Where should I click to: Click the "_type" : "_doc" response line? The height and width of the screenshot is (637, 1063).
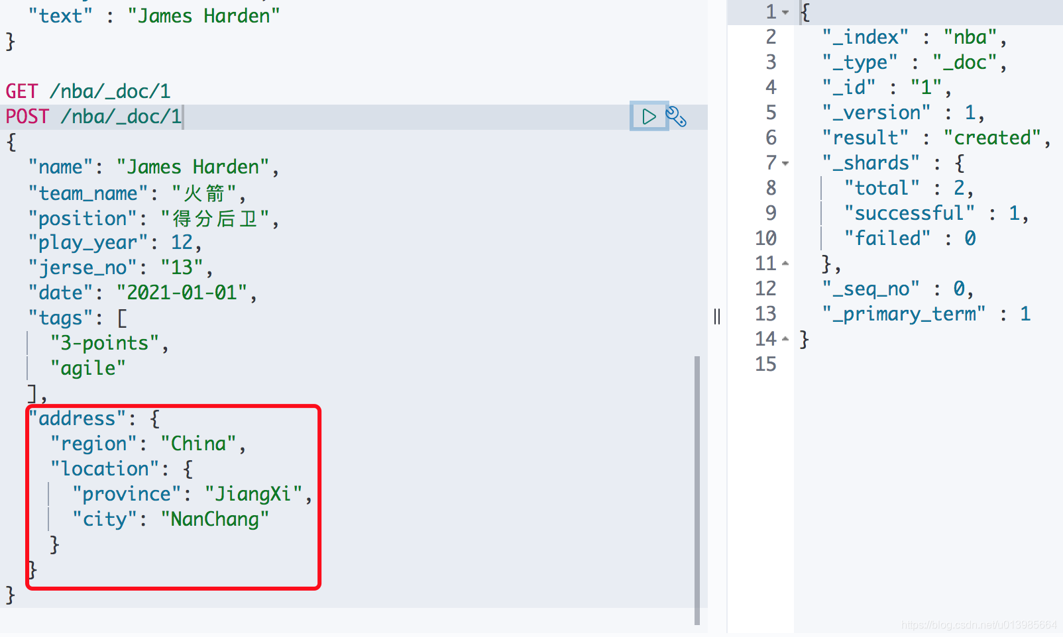point(915,62)
